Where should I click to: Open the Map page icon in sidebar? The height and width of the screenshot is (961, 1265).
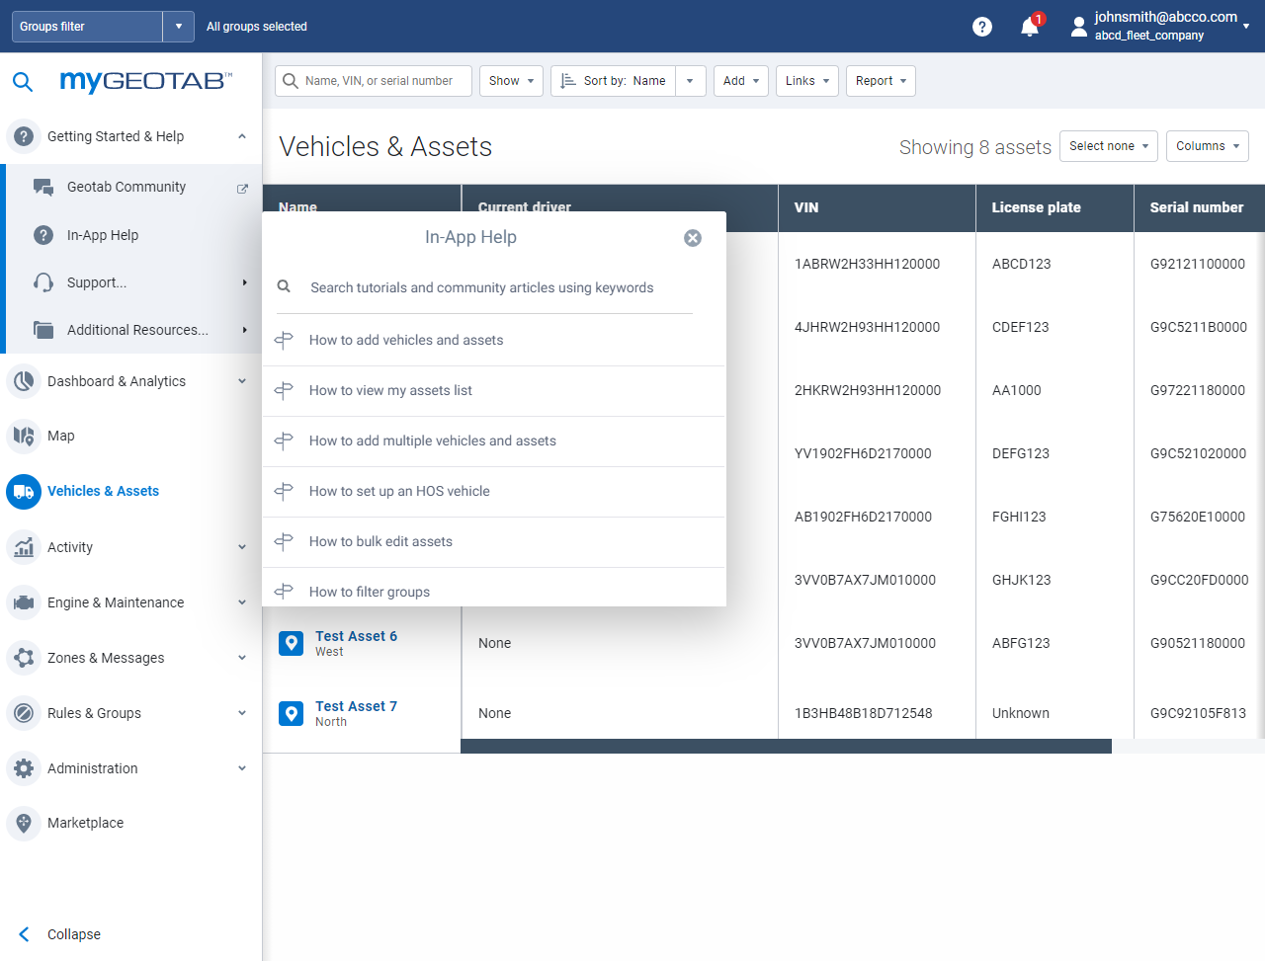point(23,436)
